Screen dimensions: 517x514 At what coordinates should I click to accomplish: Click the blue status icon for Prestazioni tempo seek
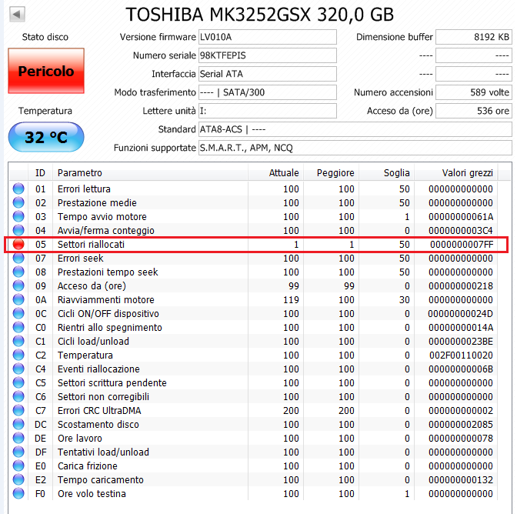click(18, 272)
